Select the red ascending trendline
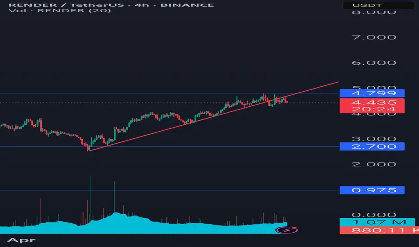419x247 pixels. click(214, 116)
